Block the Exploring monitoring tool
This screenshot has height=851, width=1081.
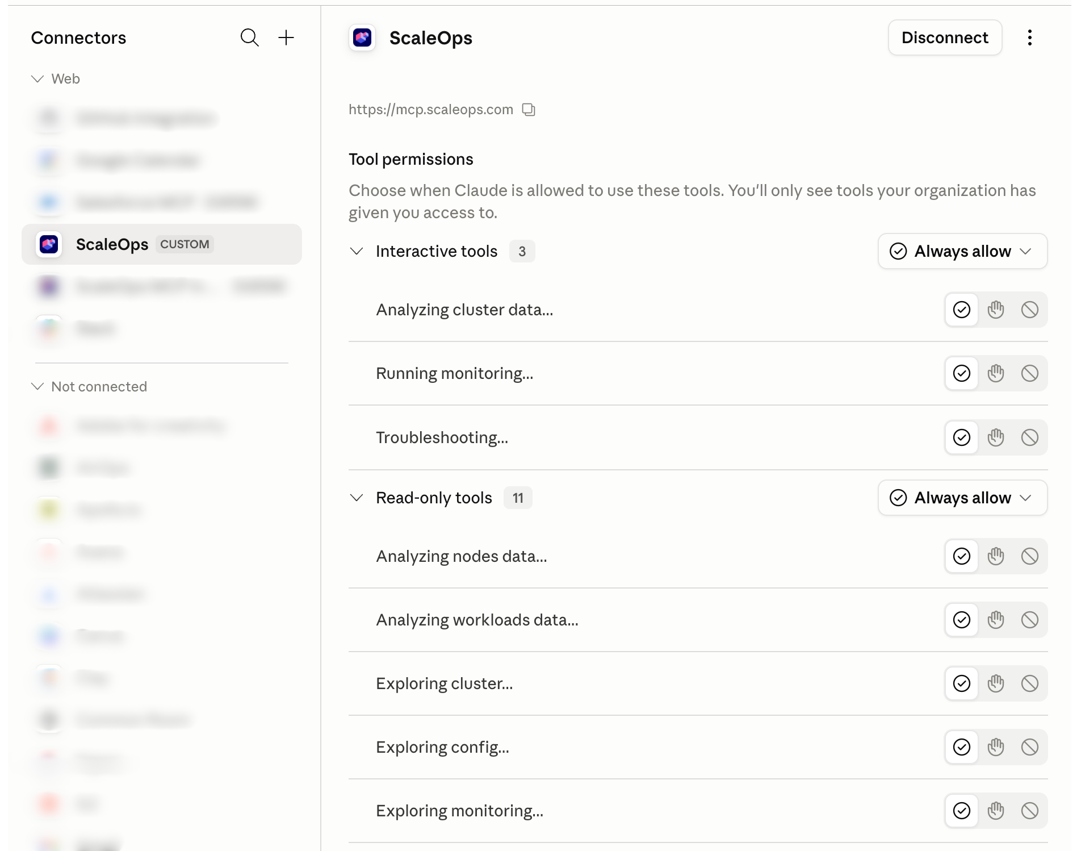coord(1029,811)
